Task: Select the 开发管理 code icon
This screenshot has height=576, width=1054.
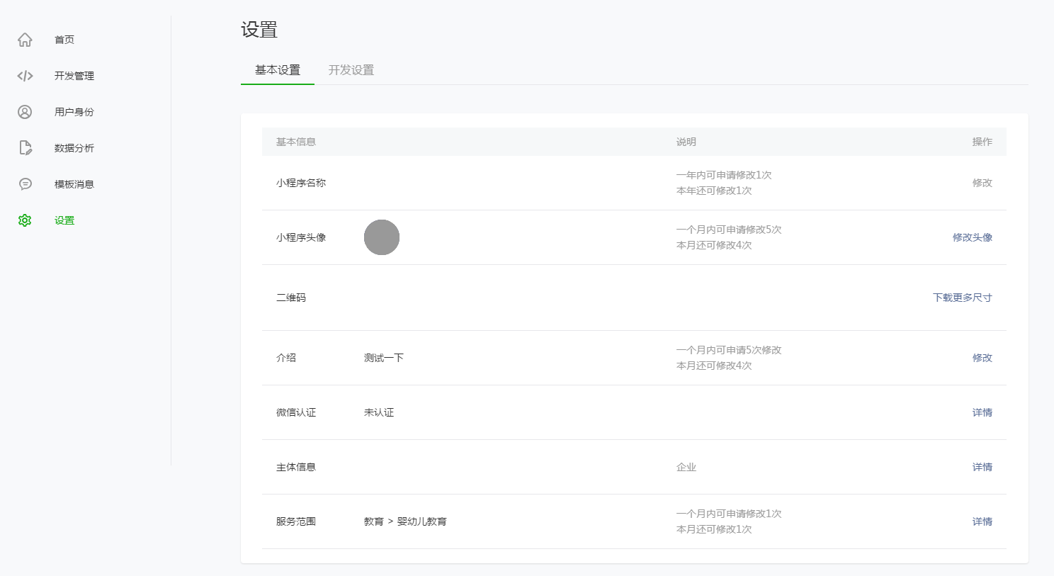Action: (x=25, y=75)
